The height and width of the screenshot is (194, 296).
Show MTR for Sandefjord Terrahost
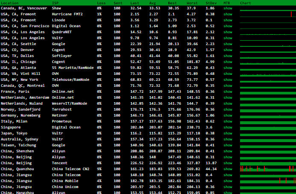[x=228, y=109]
